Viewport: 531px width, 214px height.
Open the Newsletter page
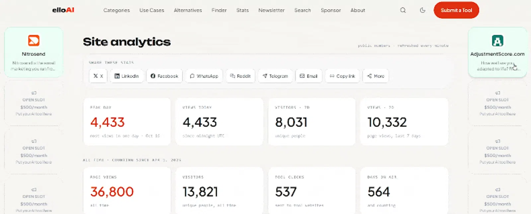click(x=271, y=10)
